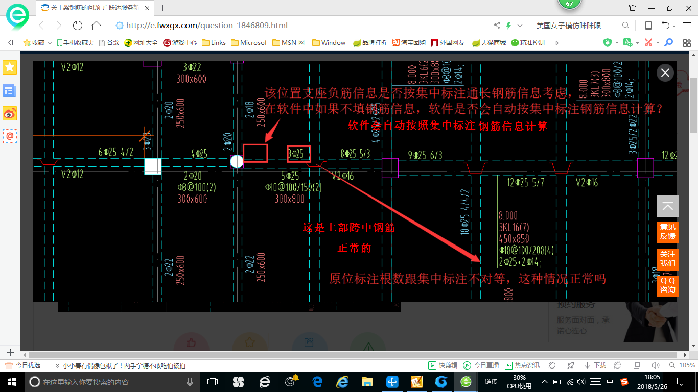The width and height of the screenshot is (698, 392).
Task: Open the MSN 网 bookmark folder
Action: coord(289,43)
